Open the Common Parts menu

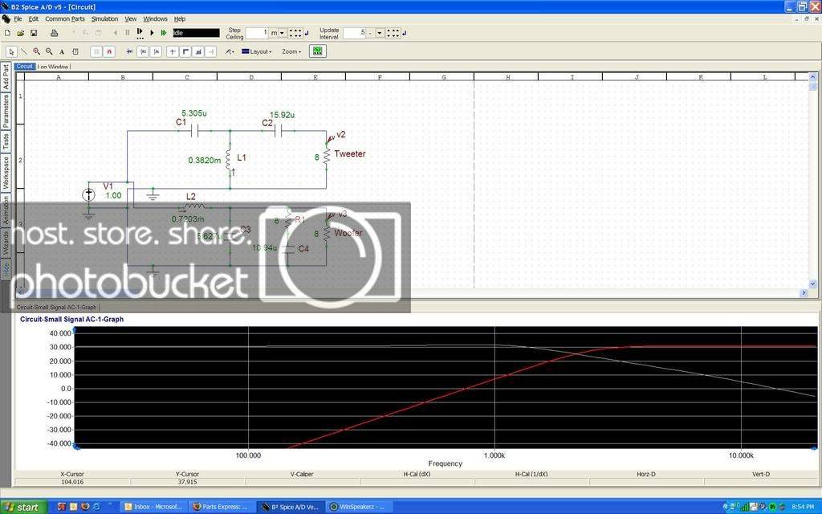pyautogui.click(x=64, y=19)
